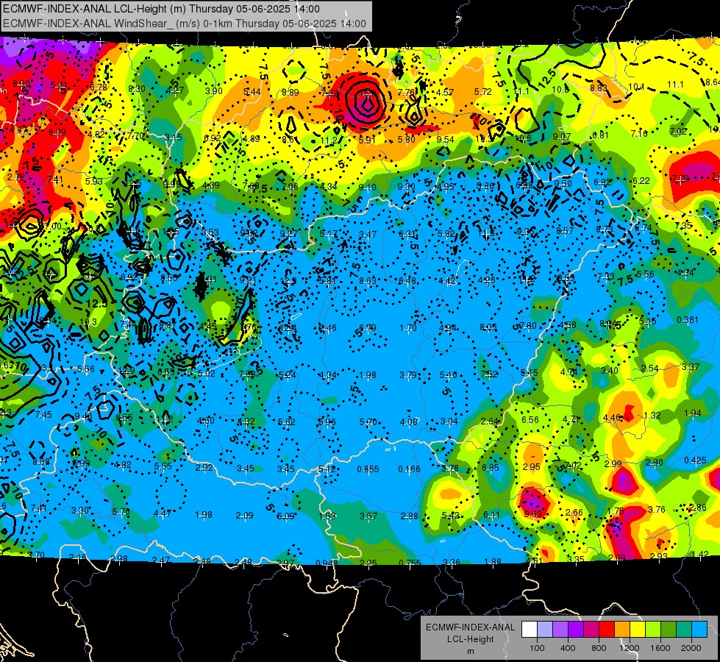This screenshot has width=720, height=662.
Task: Click the map value '0.381'
Action: [688, 320]
